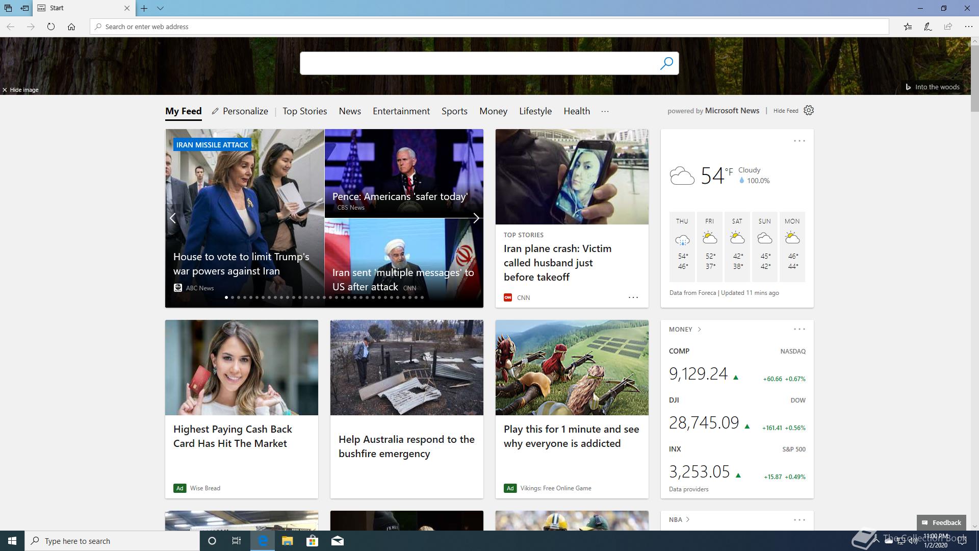Show next carousel slide arrow
Image resolution: width=979 pixels, height=551 pixels.
(x=476, y=218)
